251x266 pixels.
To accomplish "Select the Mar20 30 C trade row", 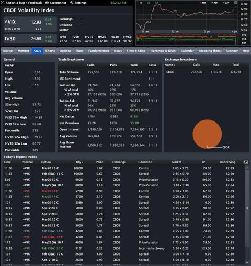I will [x=123, y=180].
